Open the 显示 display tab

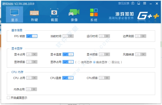[15, 15]
